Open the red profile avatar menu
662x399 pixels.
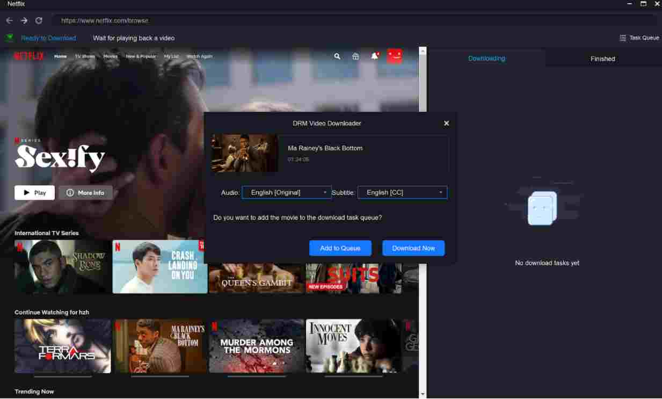[x=395, y=56]
